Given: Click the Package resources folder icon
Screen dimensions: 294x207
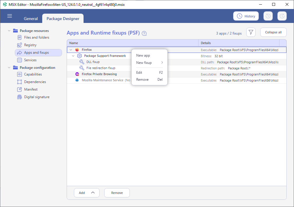Looking at the screenshot, I should pos(15,31).
